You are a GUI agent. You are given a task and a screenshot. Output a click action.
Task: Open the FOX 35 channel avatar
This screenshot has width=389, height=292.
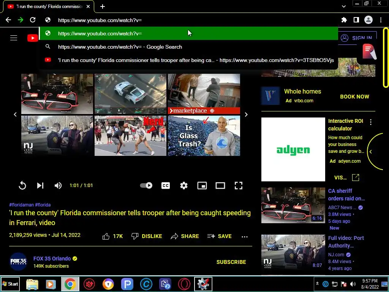[18, 262]
